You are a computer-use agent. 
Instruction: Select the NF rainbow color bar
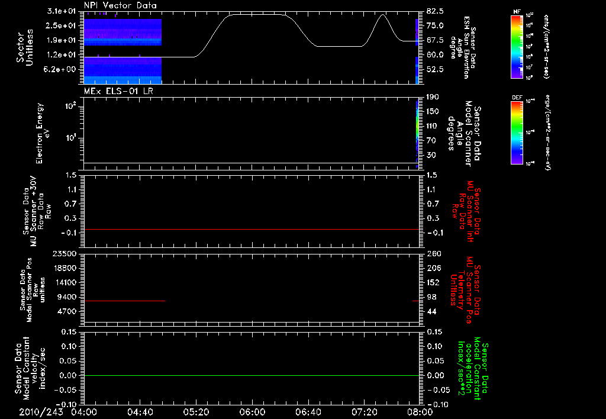(x=517, y=46)
